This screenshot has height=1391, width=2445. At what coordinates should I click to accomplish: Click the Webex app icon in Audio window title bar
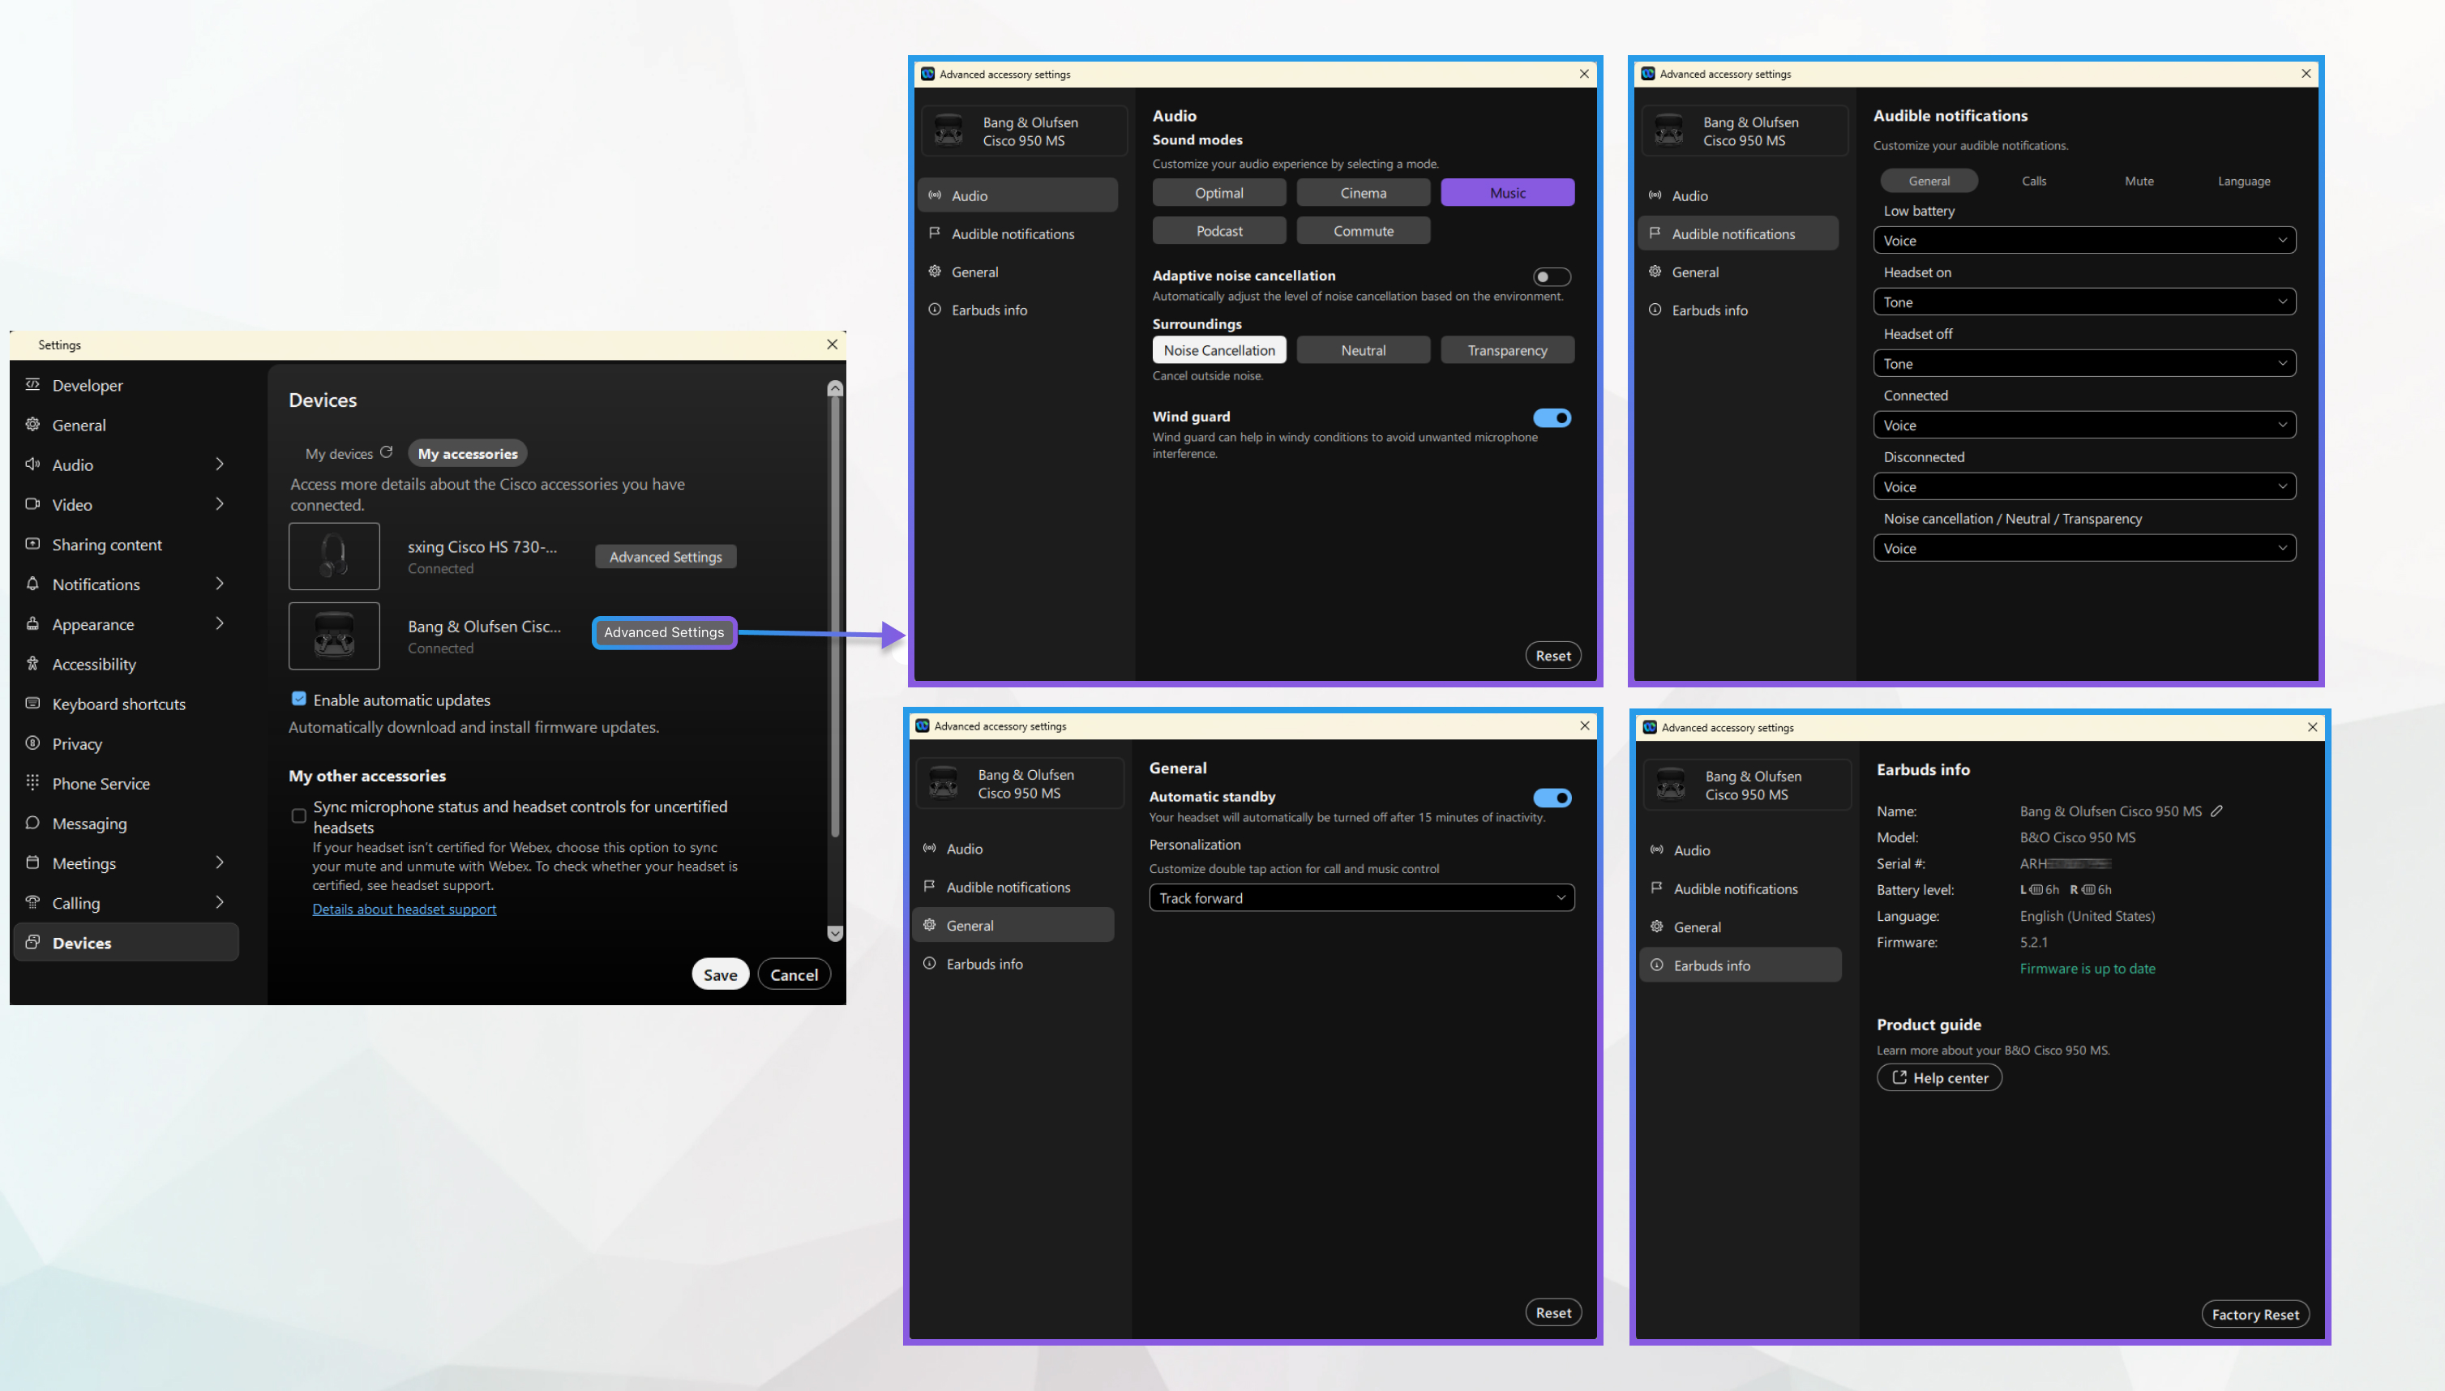(927, 74)
